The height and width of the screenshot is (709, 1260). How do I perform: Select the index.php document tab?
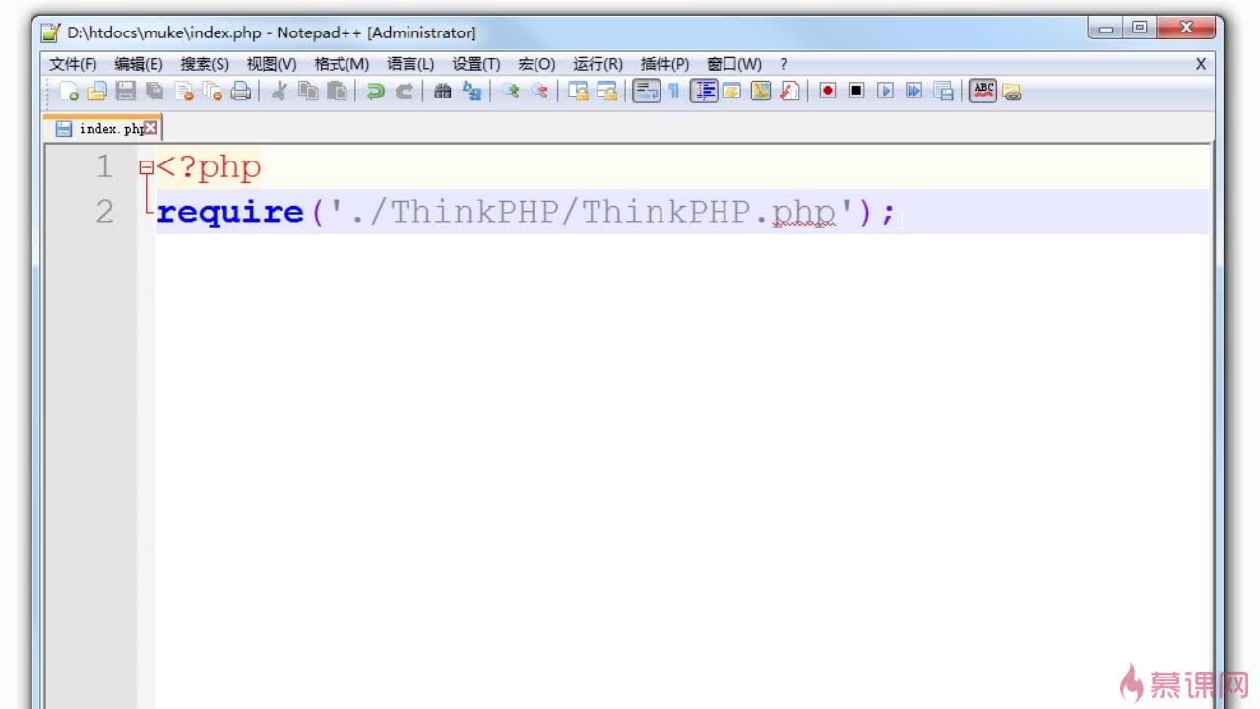click(102, 128)
